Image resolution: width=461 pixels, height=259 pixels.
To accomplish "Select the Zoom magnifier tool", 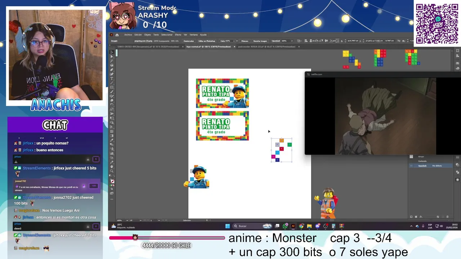I will (112, 171).
